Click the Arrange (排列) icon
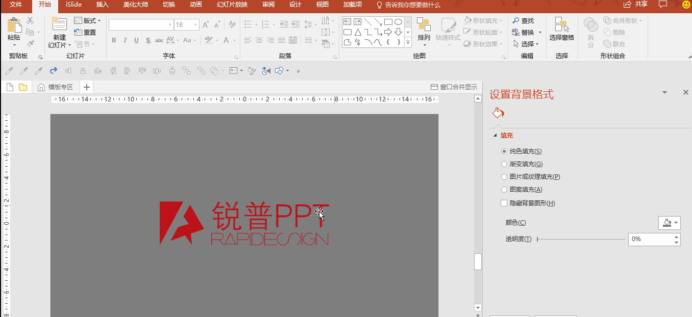The image size is (692, 317). (424, 24)
